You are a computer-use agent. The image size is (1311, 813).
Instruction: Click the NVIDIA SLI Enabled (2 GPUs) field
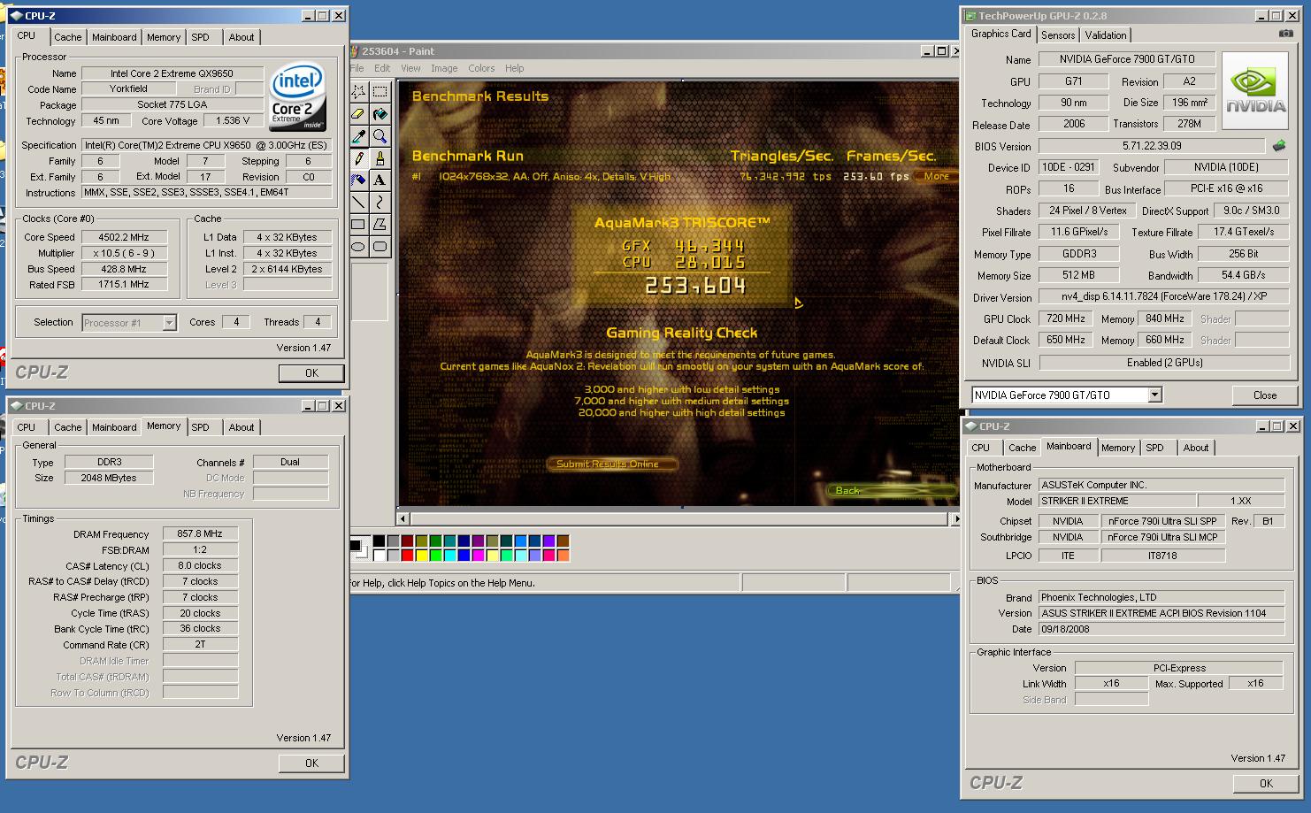tap(1165, 363)
